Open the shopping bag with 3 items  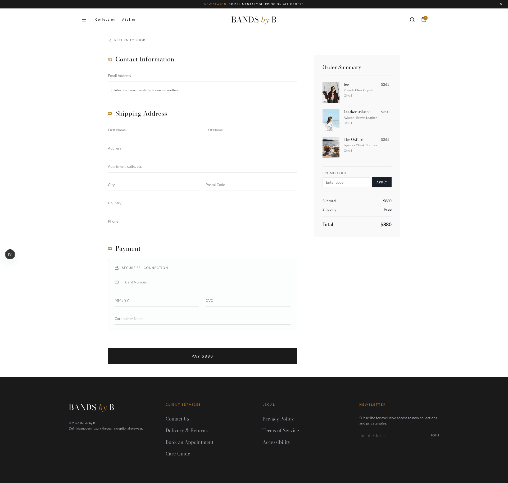(x=424, y=20)
